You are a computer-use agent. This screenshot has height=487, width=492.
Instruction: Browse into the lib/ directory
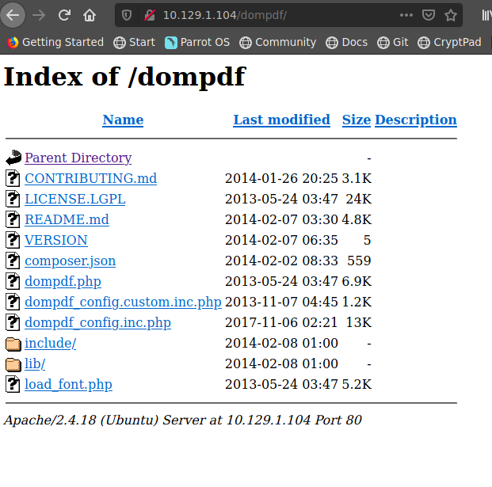tap(35, 363)
